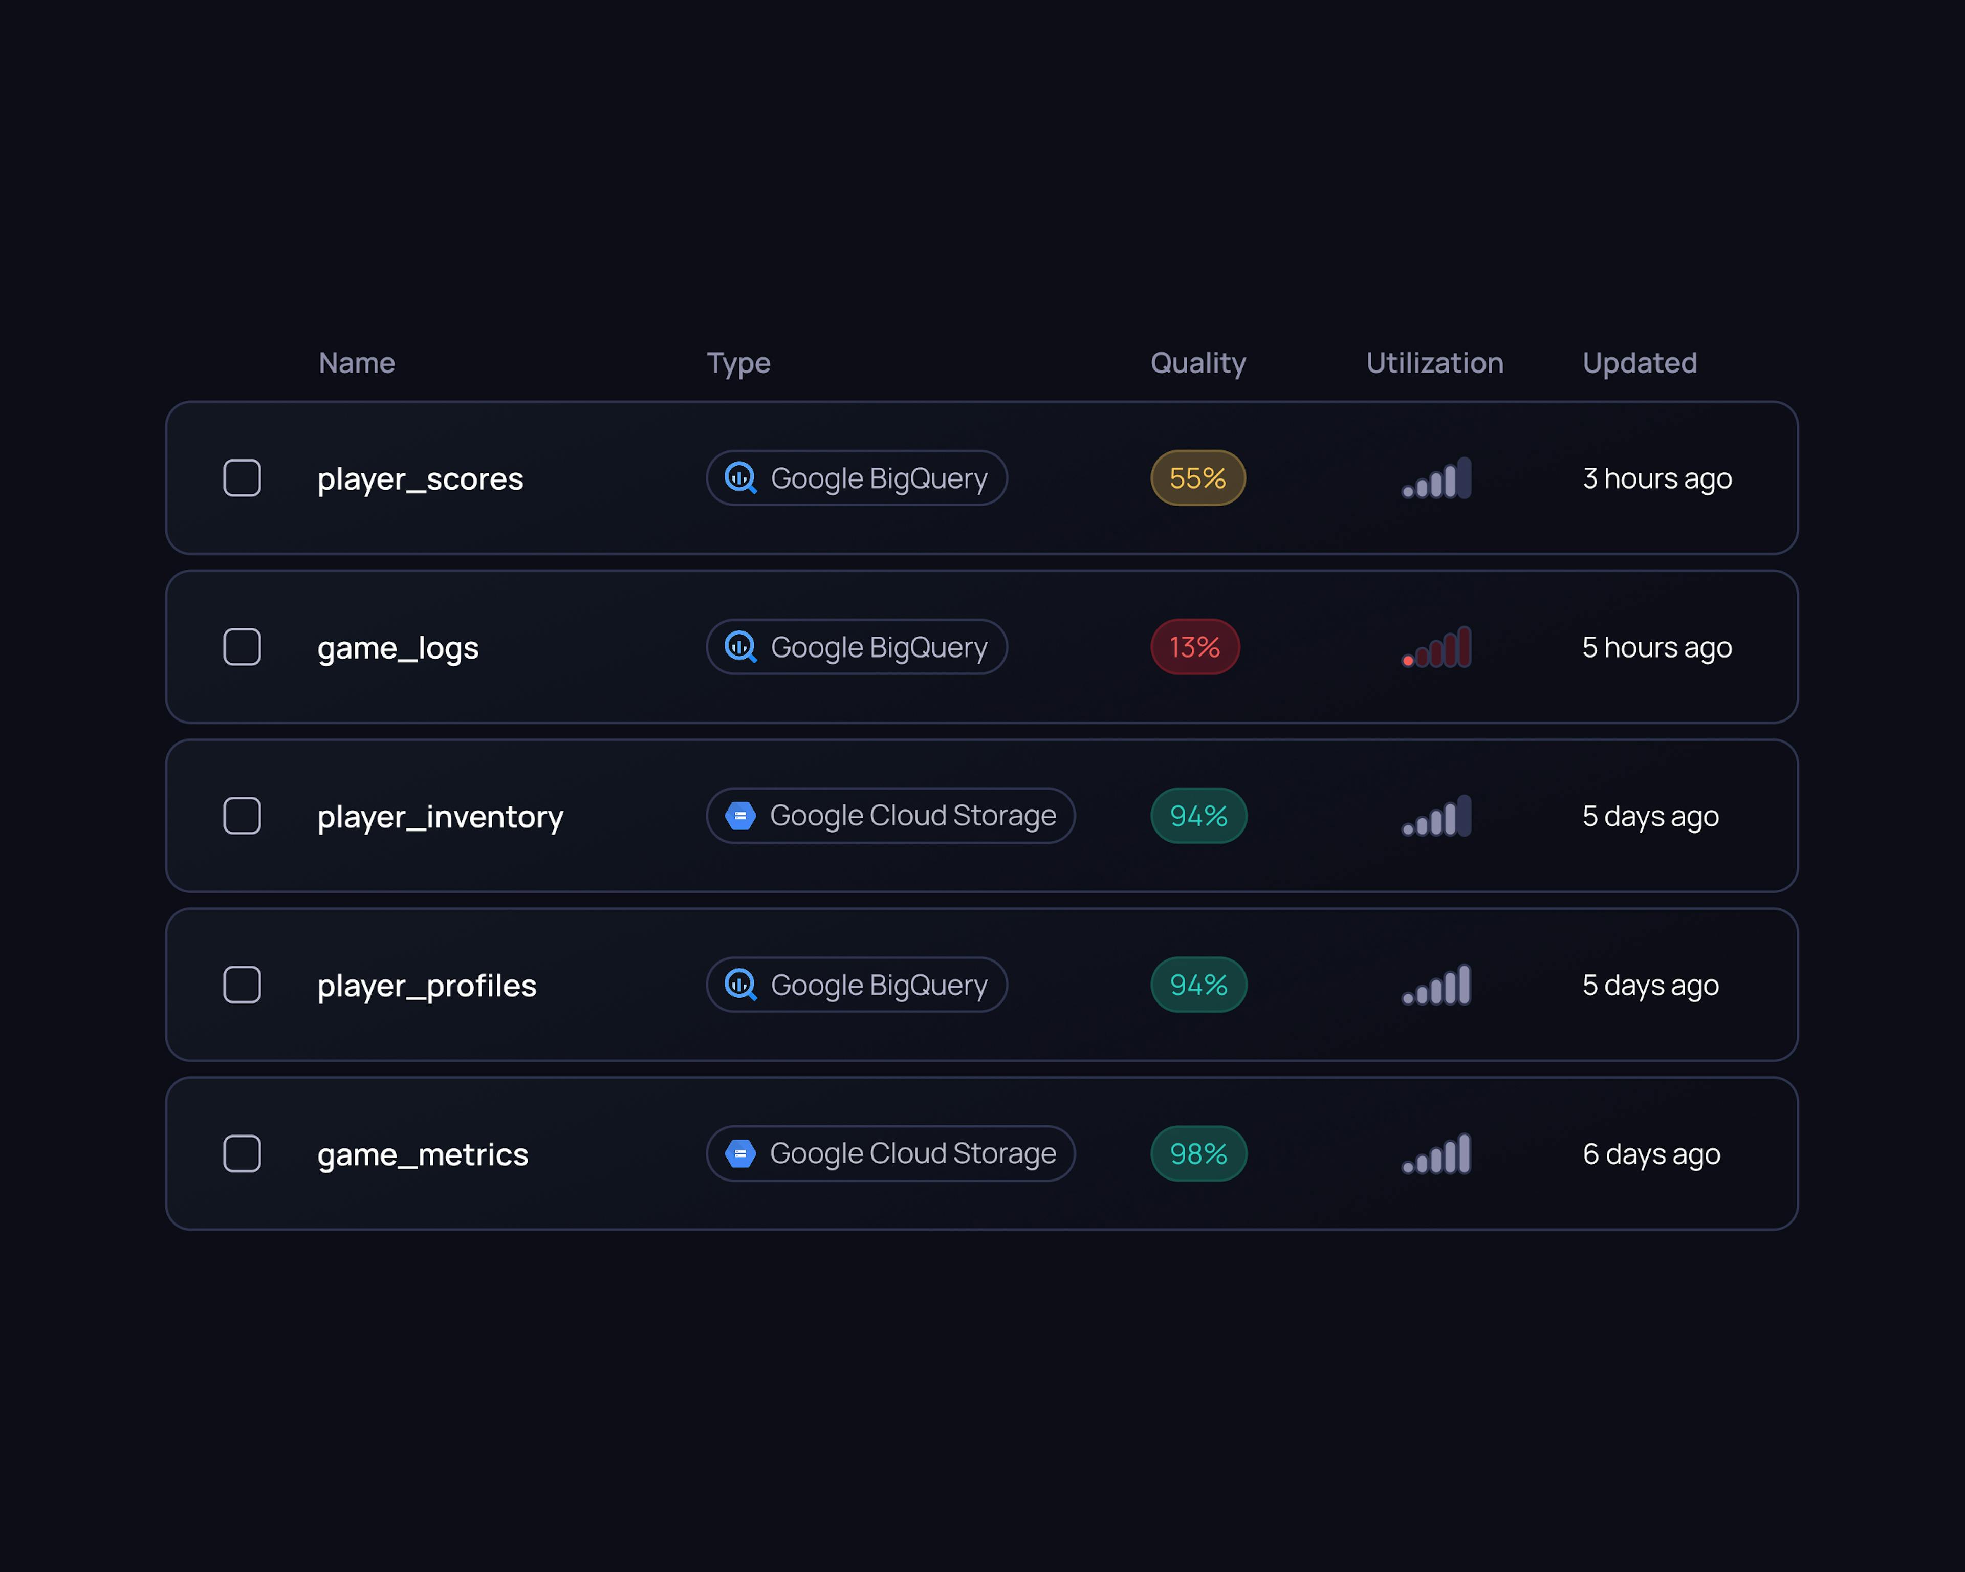Tick the player_scores row checkbox

[243, 477]
